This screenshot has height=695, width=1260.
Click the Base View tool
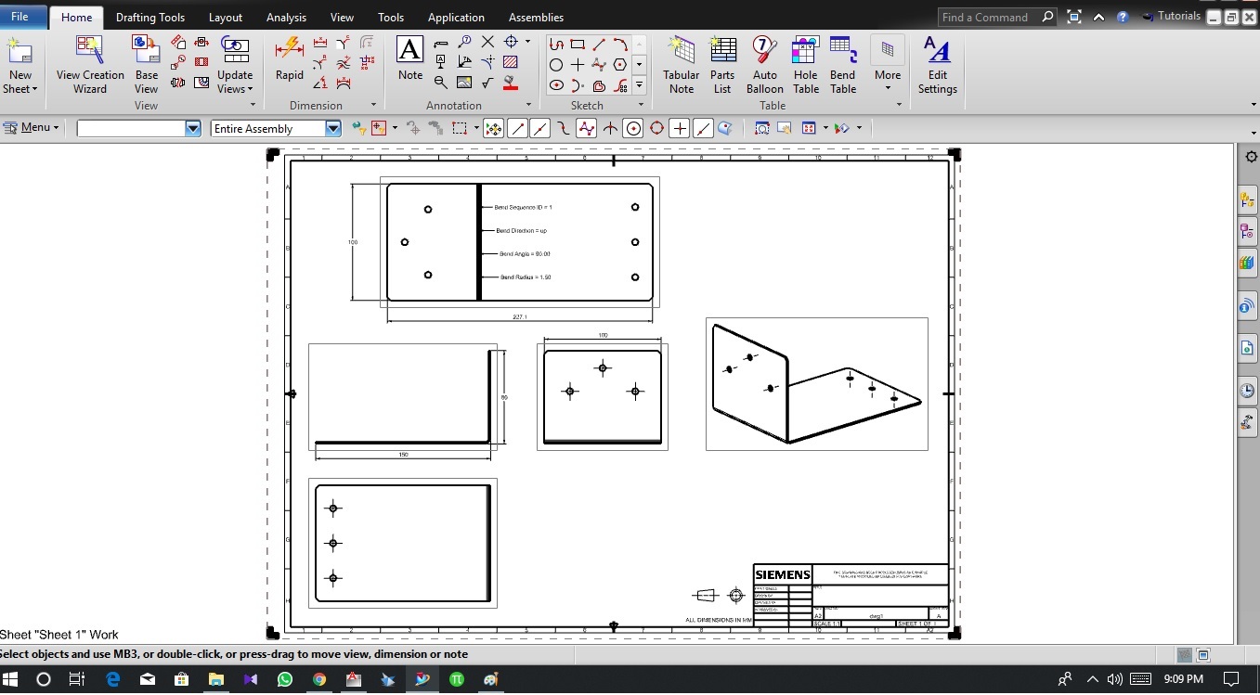tap(147, 64)
